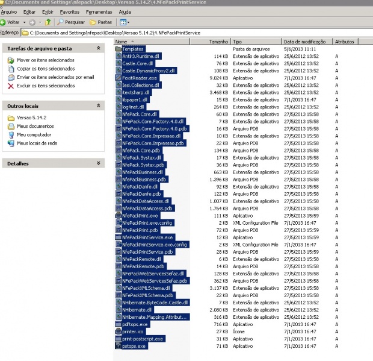The height and width of the screenshot is (361, 373).
Task: Select the Templates folder icon
Action: coord(118,49)
